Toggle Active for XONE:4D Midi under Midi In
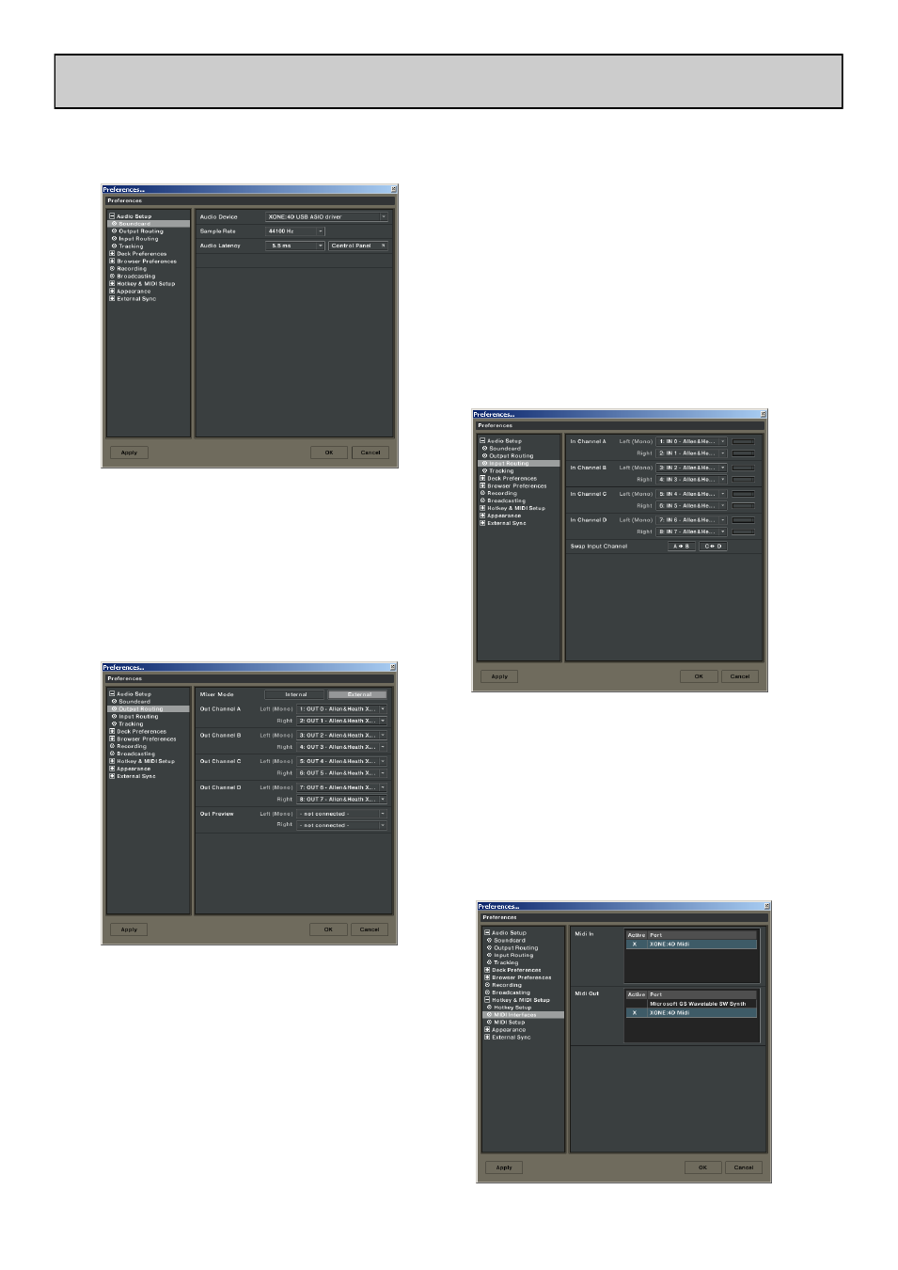Screen dimensions: 898x1270 point(635,945)
